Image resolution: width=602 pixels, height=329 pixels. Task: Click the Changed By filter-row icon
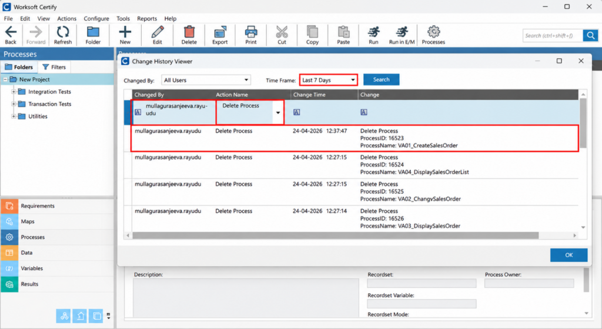[x=138, y=112]
